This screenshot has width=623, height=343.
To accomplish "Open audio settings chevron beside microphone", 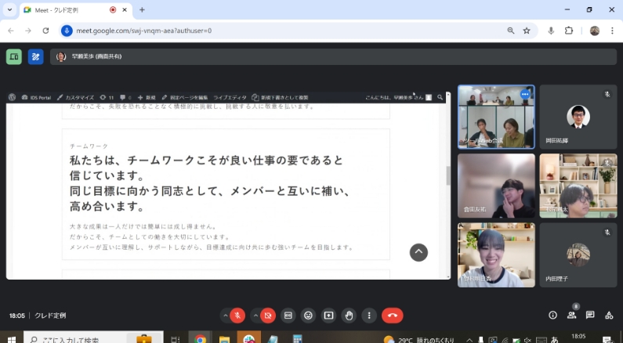I will 225,316.
